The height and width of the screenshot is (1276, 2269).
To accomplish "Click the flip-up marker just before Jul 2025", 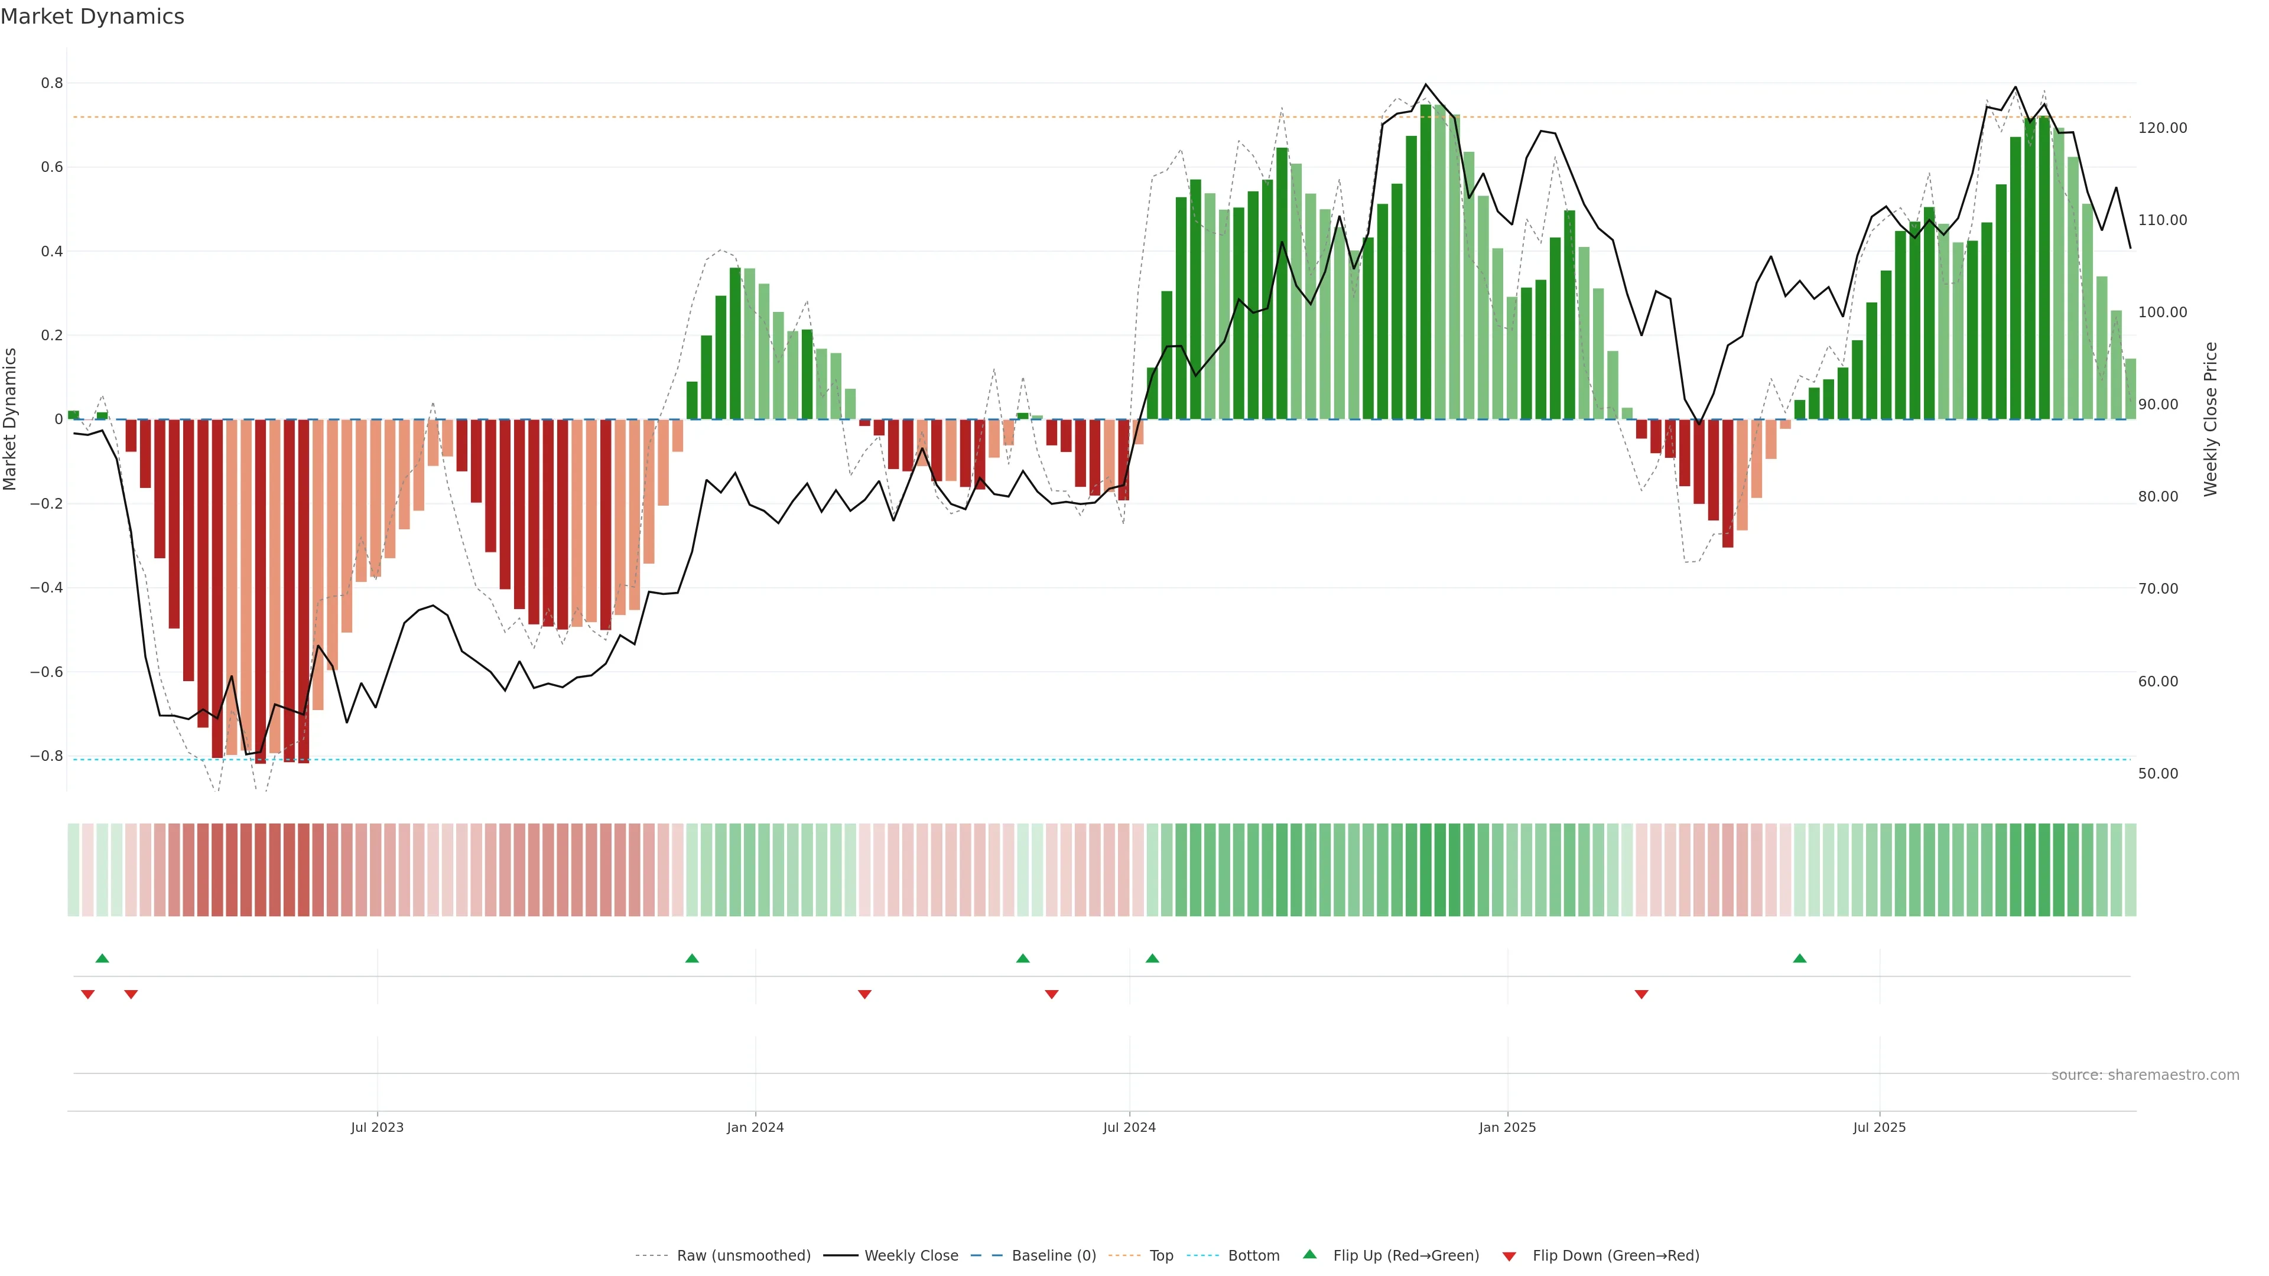I will [1799, 958].
